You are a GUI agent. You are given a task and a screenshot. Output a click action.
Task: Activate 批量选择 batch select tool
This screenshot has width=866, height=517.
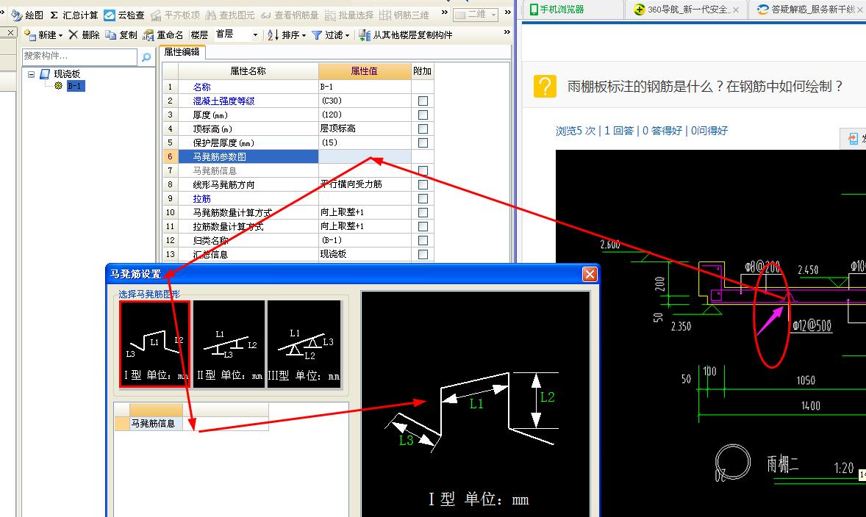click(x=349, y=15)
